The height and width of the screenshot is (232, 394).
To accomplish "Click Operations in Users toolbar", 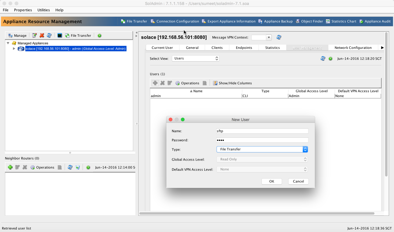I will point(187,83).
